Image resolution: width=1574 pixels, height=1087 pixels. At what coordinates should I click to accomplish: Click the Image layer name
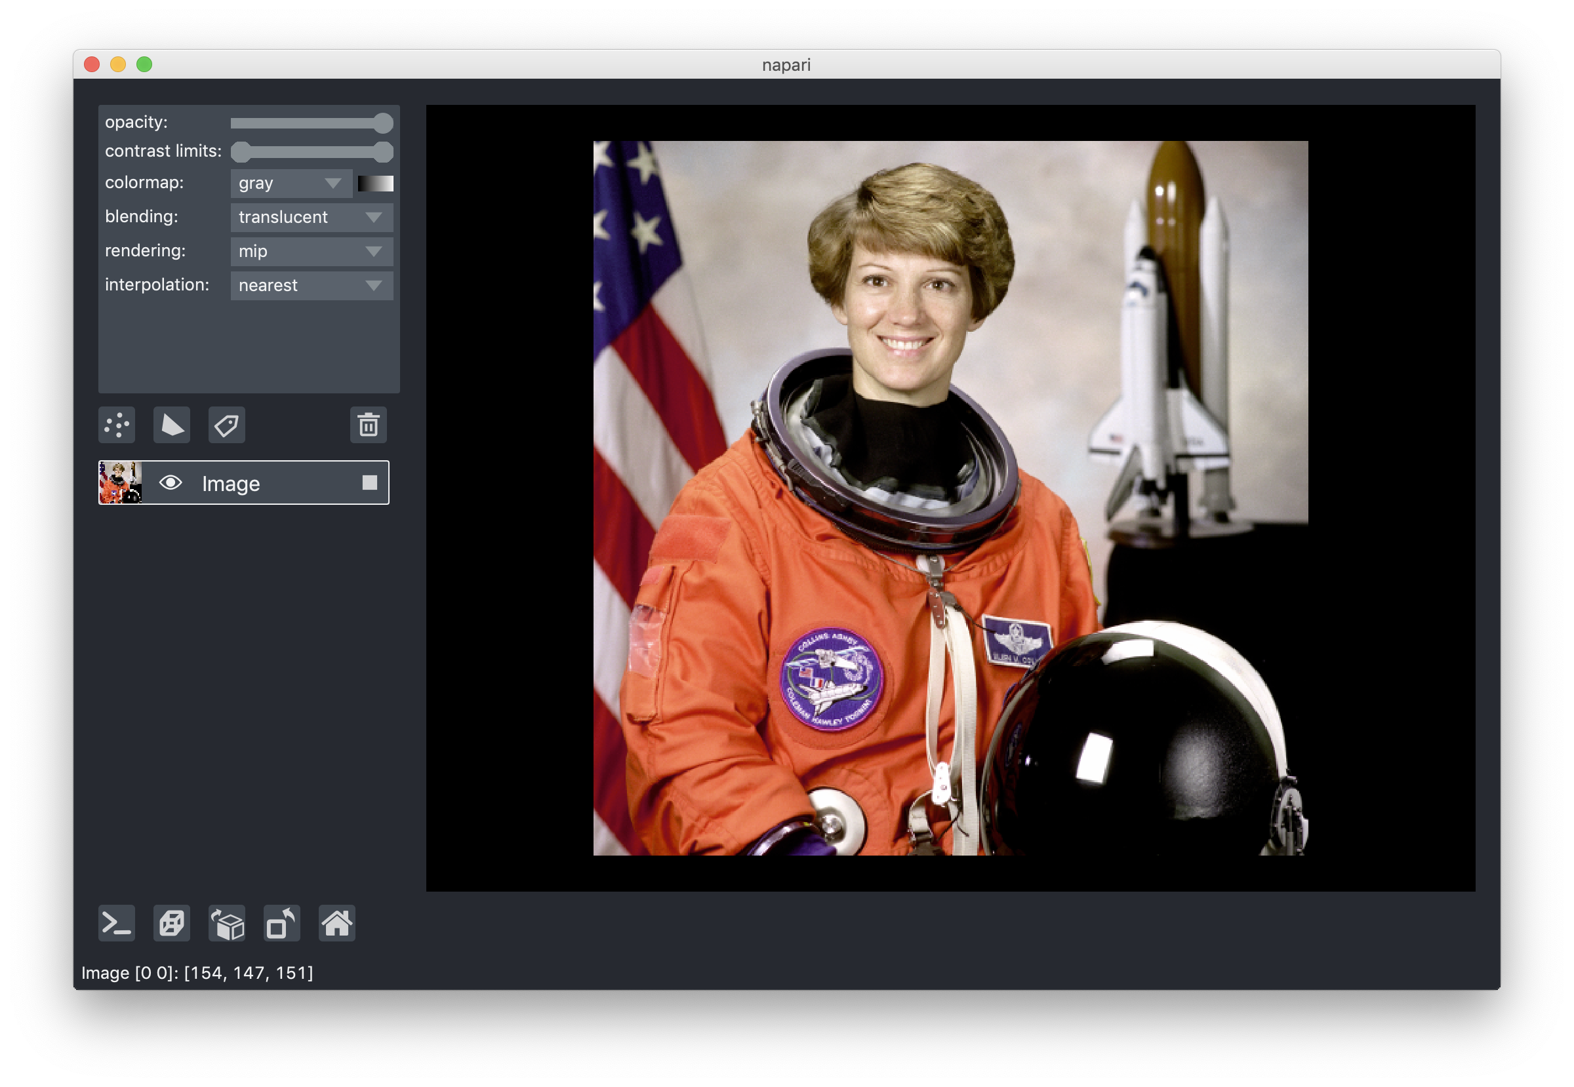coord(231,484)
